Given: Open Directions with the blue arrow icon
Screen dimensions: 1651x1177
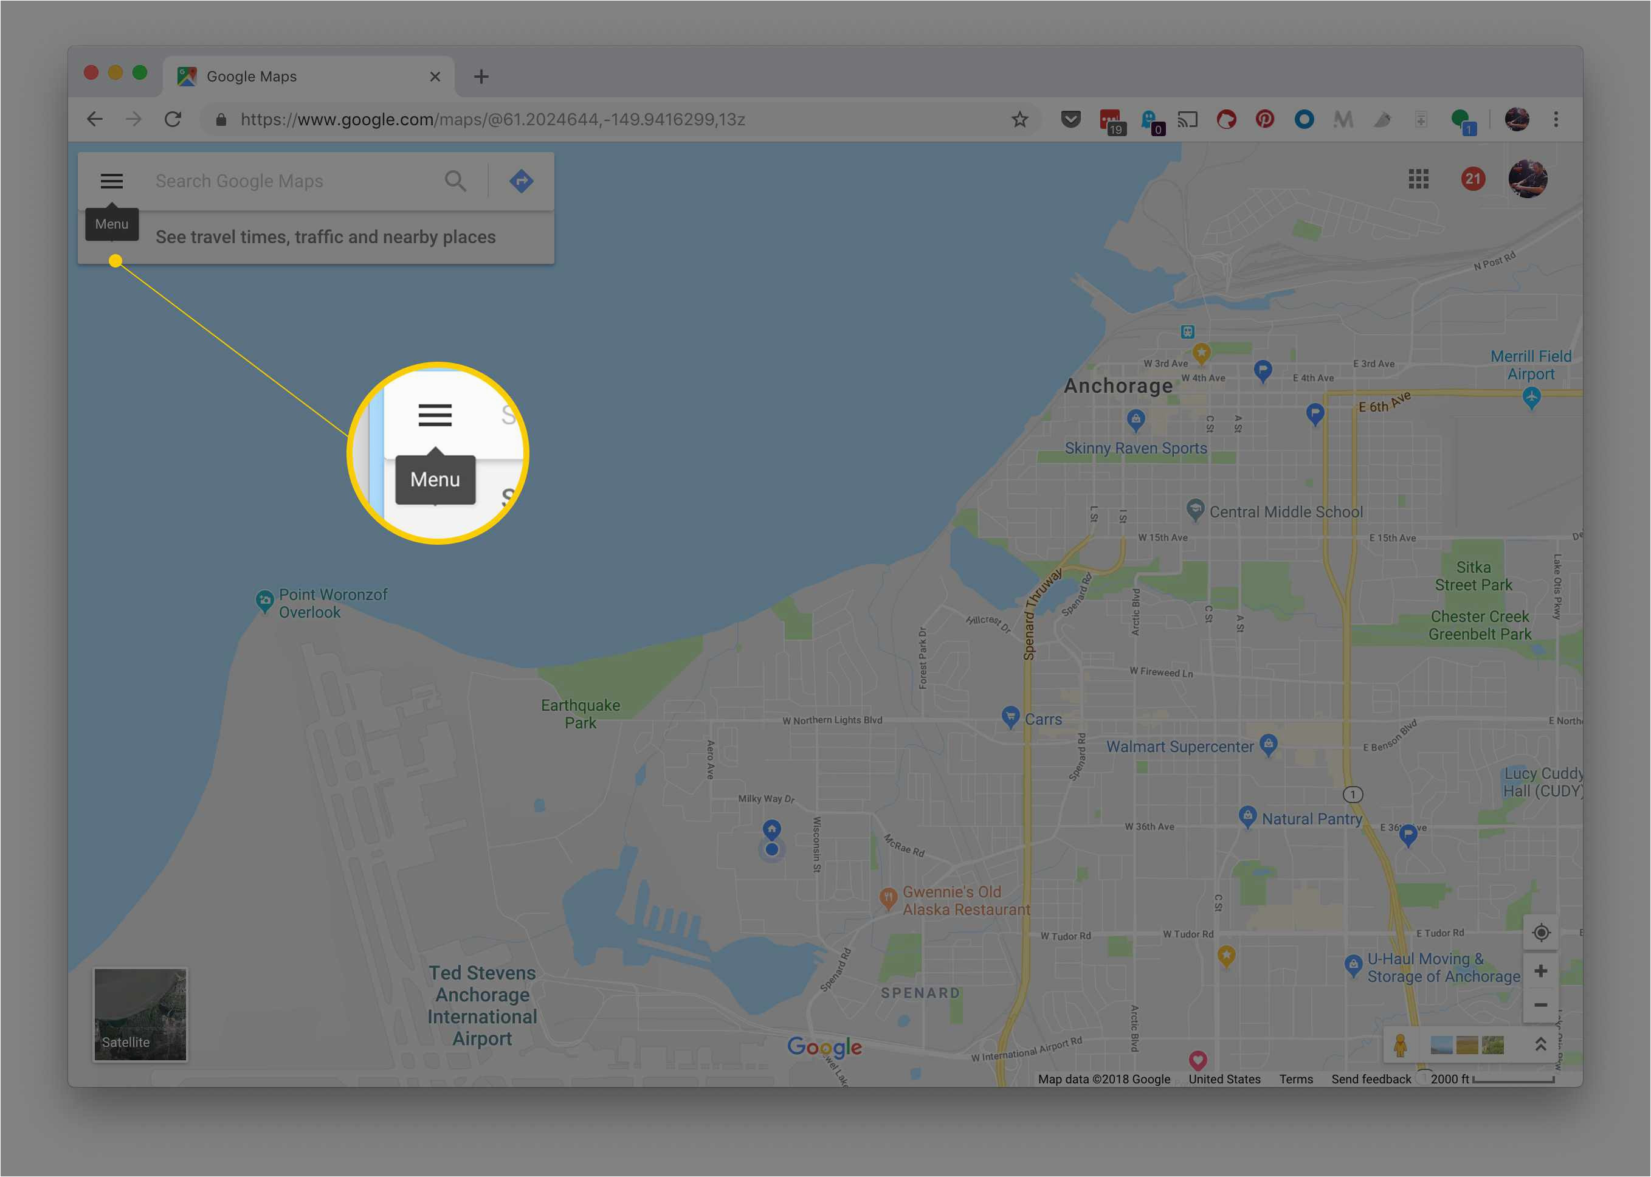Looking at the screenshot, I should [521, 181].
